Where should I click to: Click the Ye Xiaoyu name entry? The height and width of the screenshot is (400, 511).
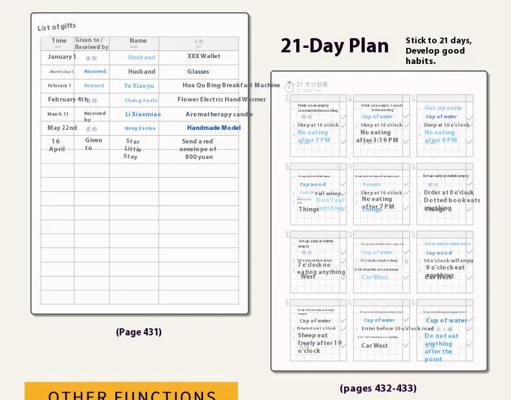pyautogui.click(x=139, y=86)
